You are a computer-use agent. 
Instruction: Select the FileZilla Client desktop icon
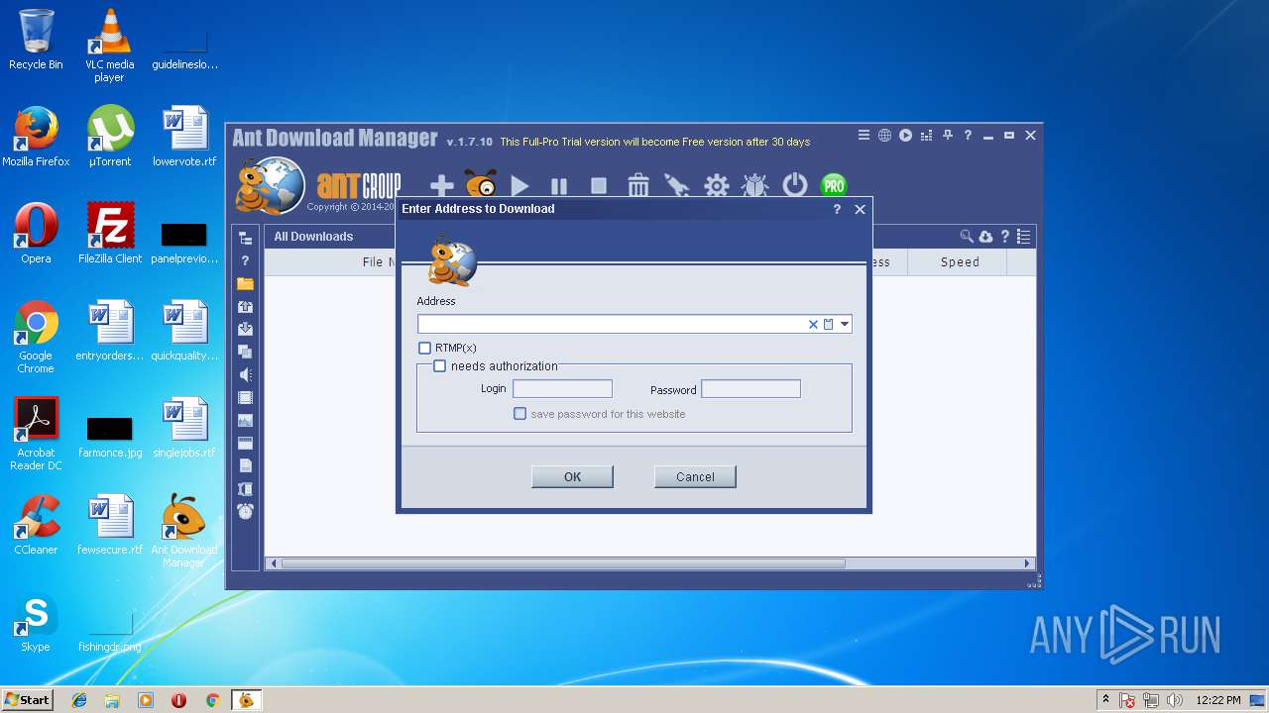pyautogui.click(x=110, y=234)
